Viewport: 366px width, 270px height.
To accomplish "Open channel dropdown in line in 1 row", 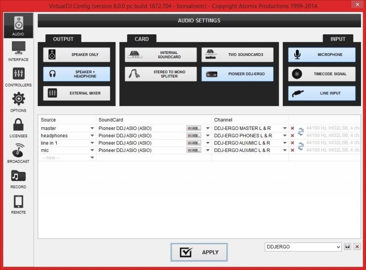I will coord(285,143).
